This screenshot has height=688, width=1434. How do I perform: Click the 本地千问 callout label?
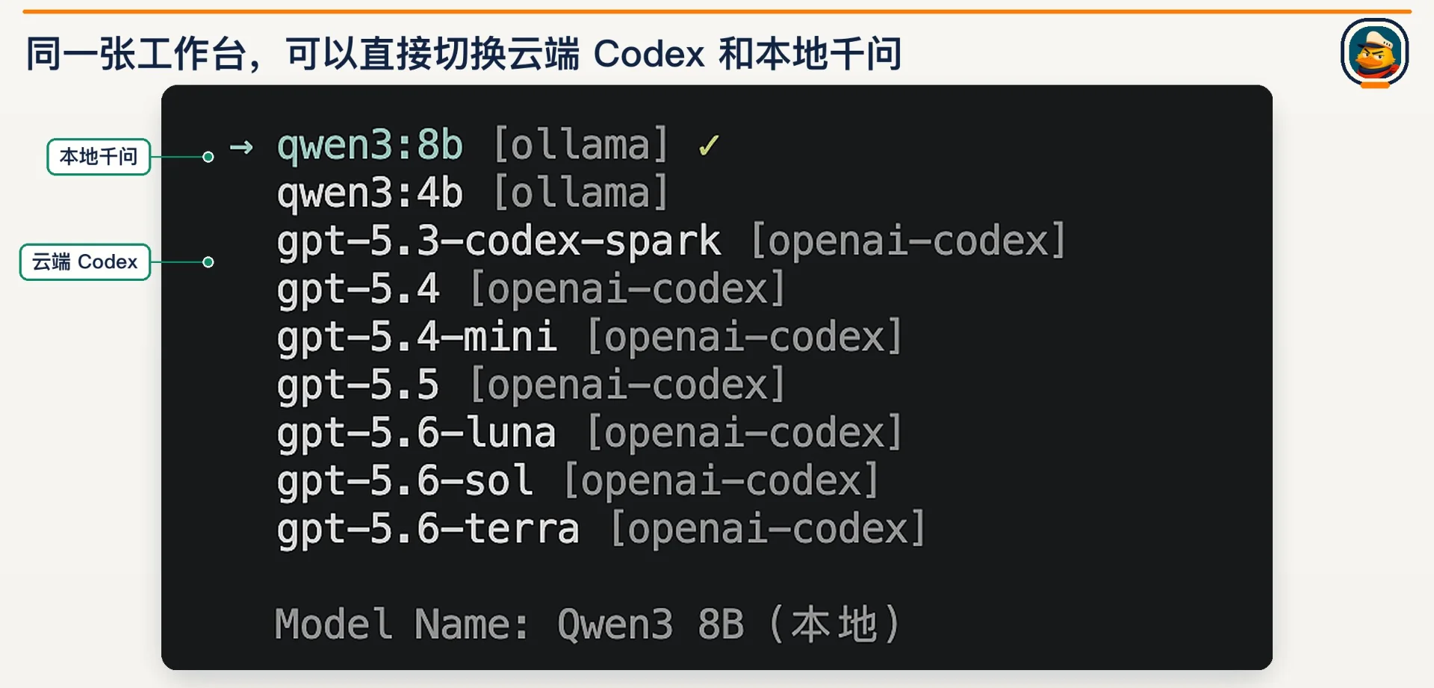(x=99, y=157)
